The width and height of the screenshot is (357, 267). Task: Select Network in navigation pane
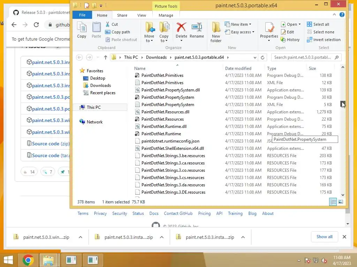point(94,122)
